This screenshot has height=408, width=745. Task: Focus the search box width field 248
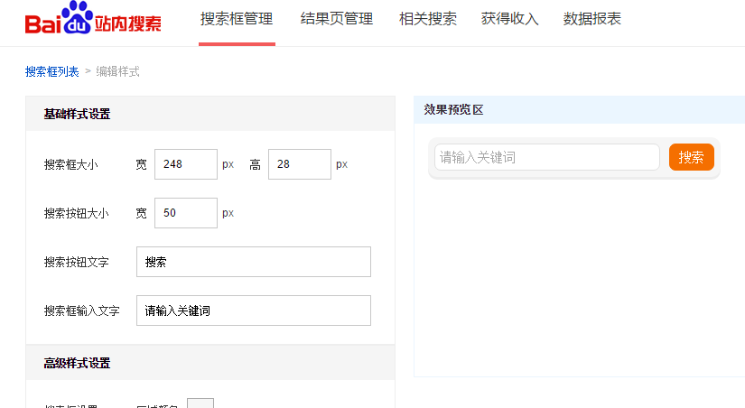pos(186,164)
